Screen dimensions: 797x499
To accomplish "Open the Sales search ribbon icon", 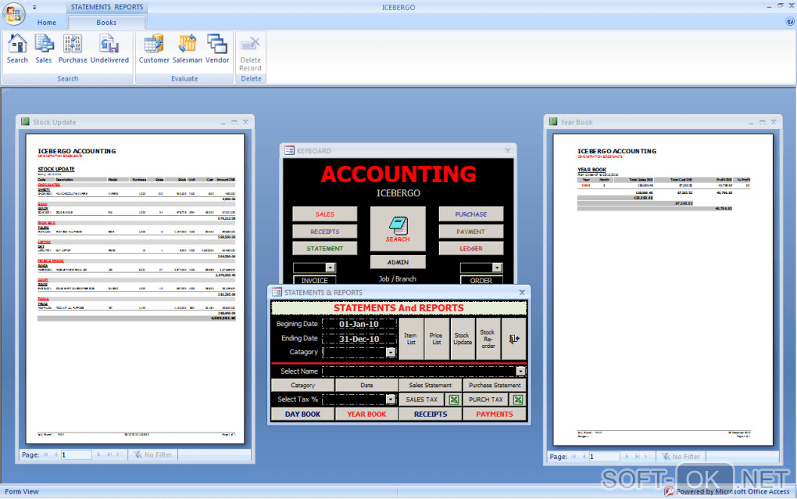I will click(x=44, y=48).
